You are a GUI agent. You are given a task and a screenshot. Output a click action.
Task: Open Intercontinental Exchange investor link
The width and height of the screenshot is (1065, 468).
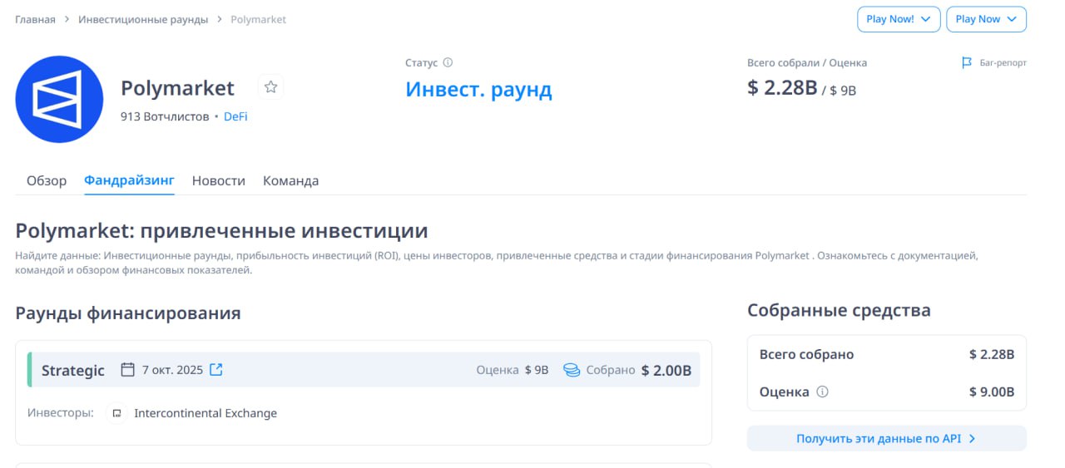206,413
